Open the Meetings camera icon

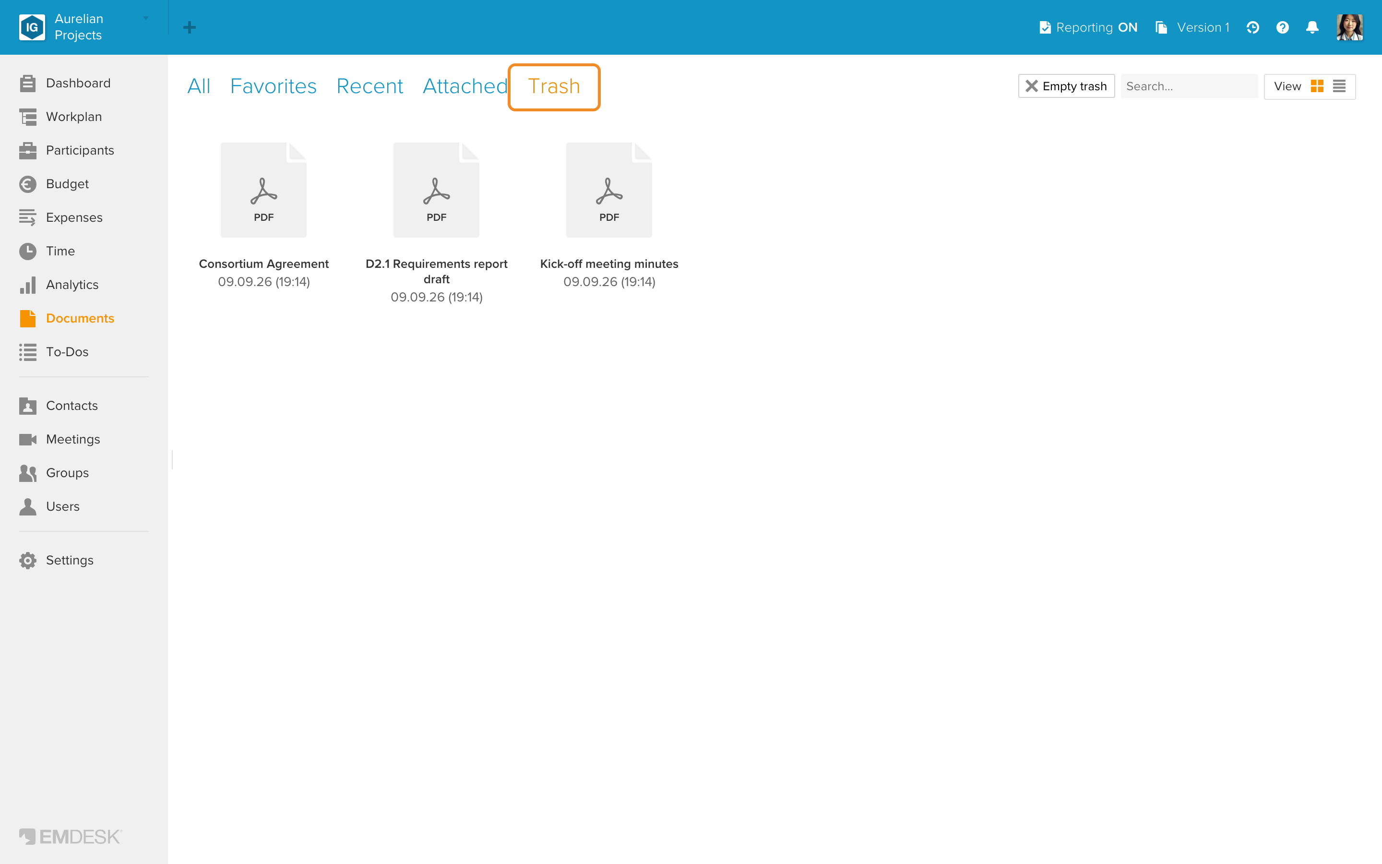tap(27, 439)
